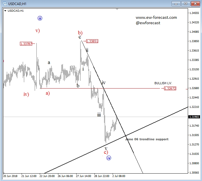
Task: Click the 20 Jun 2018 date label
Action: click(x=10, y=176)
